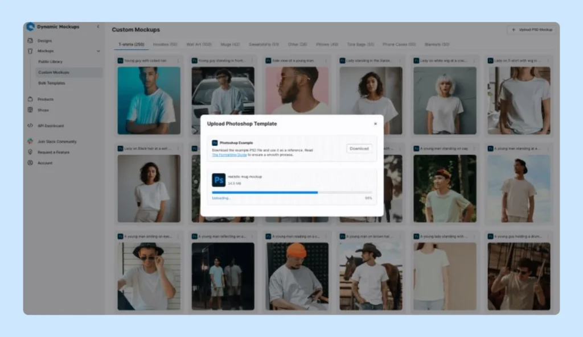Click the Designs sidebar icon
Screen dimensions: 583x337
coord(30,40)
